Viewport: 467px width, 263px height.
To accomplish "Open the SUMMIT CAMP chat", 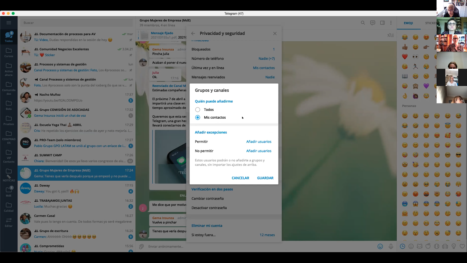I will click(76, 158).
